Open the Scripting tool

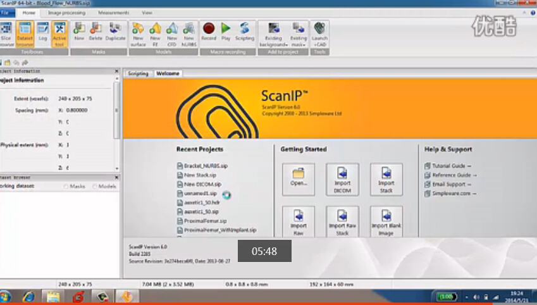point(245,32)
